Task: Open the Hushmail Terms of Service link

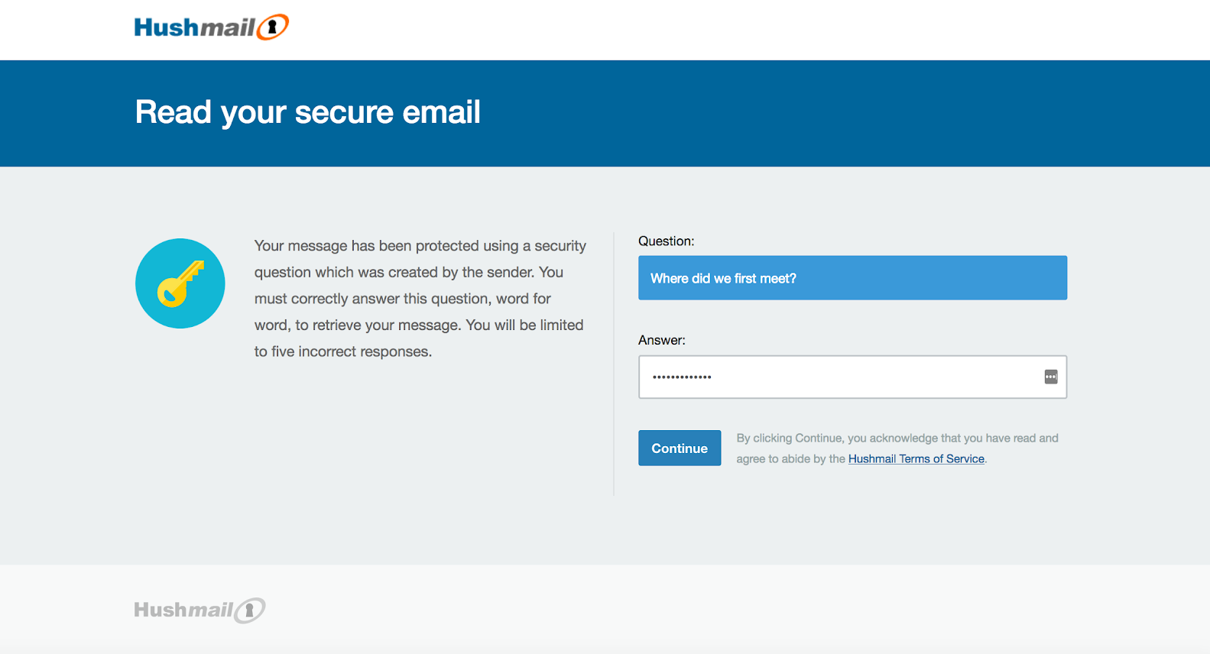Action: click(916, 459)
